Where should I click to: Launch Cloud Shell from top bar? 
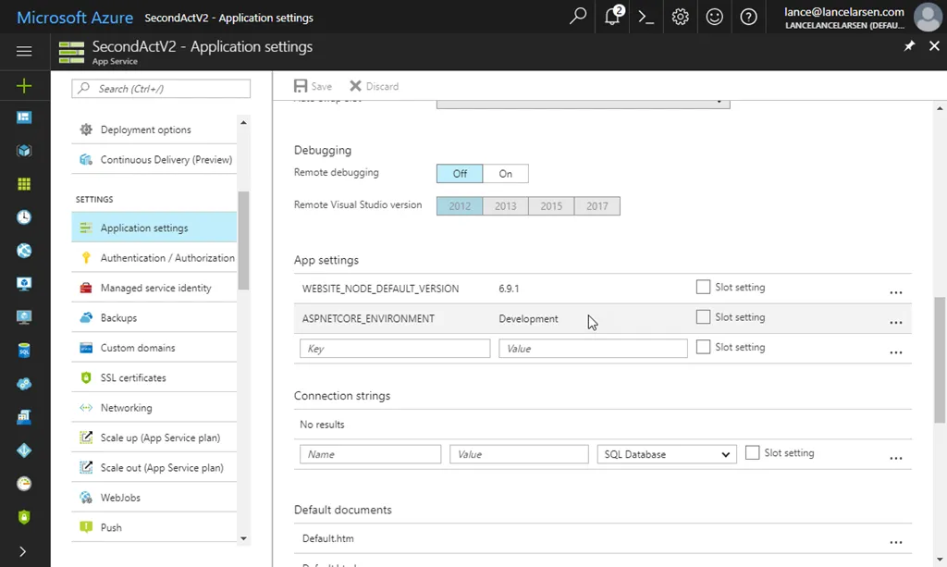point(646,17)
